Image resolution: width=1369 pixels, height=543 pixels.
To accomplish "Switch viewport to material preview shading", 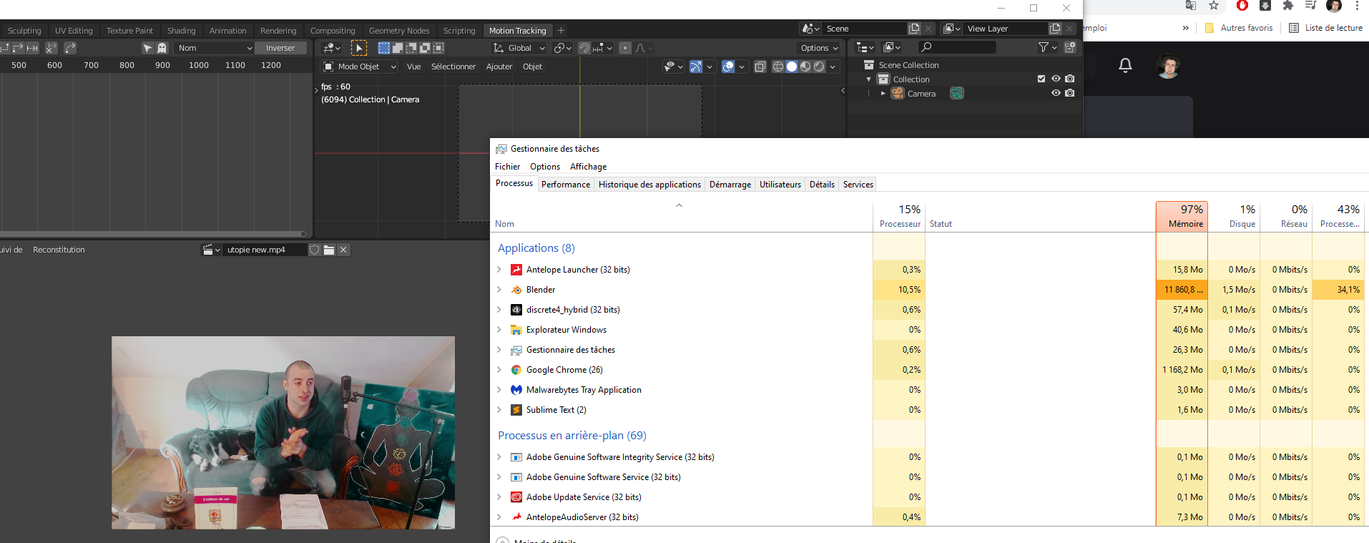I will coord(805,67).
